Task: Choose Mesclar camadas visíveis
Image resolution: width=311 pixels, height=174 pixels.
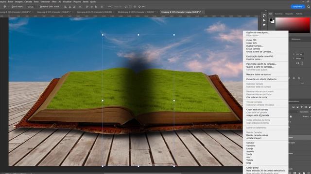Action: (x=257, y=135)
